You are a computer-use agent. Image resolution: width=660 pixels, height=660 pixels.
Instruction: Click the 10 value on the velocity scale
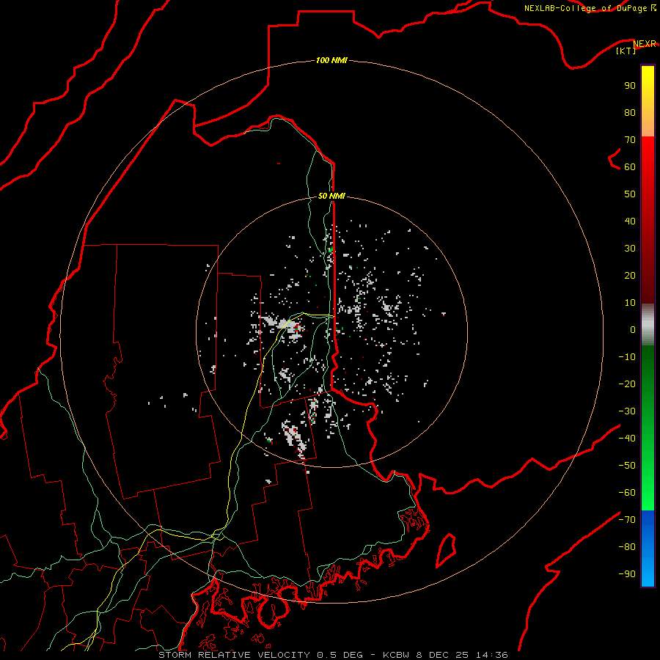click(630, 303)
